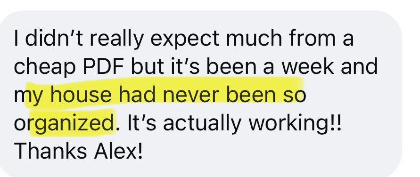Click the word "really" in the first line
The width and height of the screenshot is (420, 177).
point(116,39)
